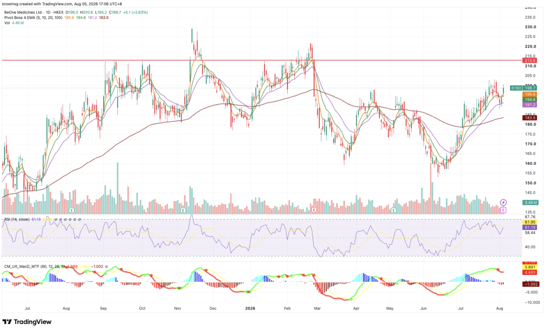Select the RSI (14, close) legend name

pos(17,219)
